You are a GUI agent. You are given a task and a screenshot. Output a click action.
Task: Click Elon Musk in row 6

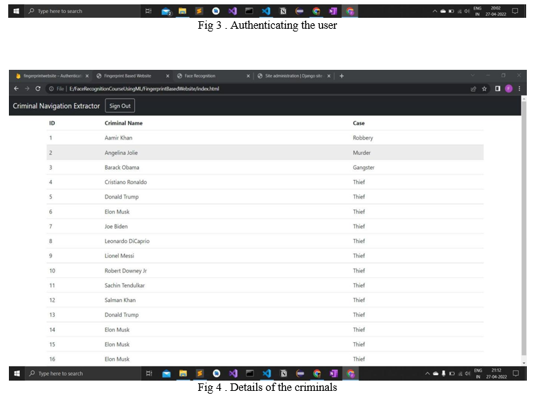tap(117, 212)
